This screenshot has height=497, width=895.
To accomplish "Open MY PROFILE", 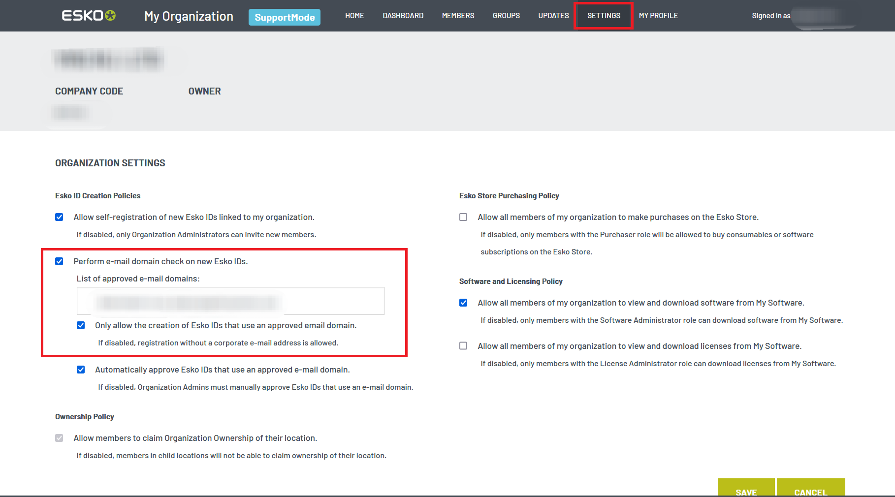I will tap(658, 15).
